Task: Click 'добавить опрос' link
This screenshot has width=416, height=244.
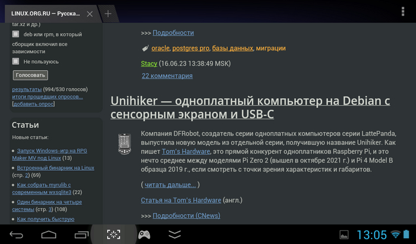Action: point(33,104)
